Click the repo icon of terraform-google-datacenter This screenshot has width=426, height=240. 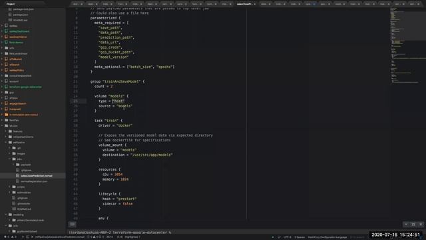click(6, 87)
